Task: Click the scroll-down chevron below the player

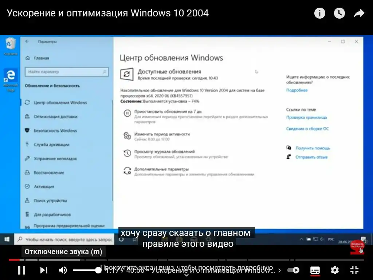Action: pos(186,275)
